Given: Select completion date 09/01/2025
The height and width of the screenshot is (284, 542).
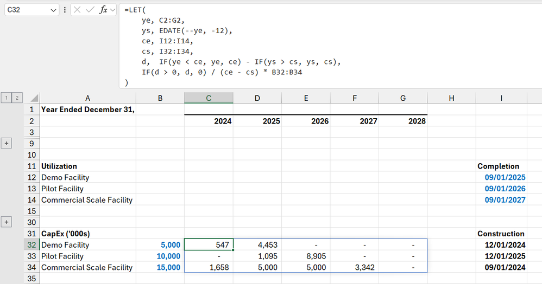Looking at the screenshot, I should point(501,177).
